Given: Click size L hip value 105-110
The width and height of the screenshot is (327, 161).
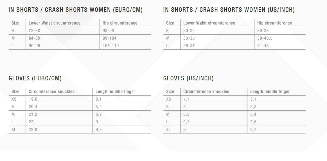Looking at the screenshot, I should click(111, 46).
